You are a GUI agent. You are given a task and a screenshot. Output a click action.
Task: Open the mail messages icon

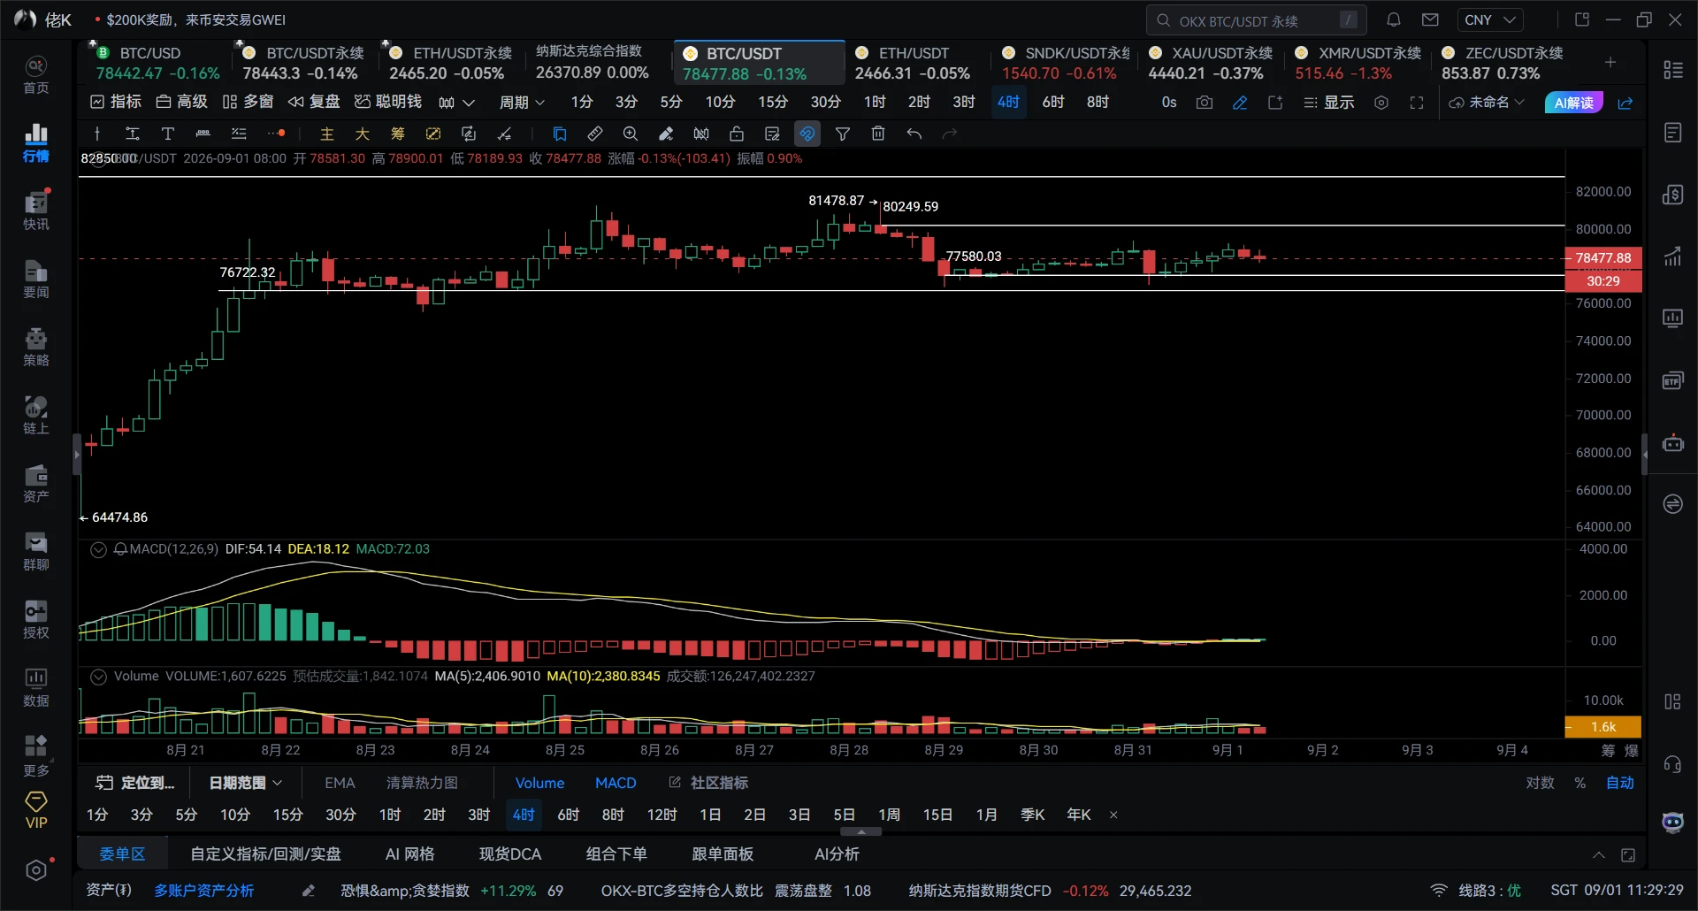click(x=1430, y=19)
